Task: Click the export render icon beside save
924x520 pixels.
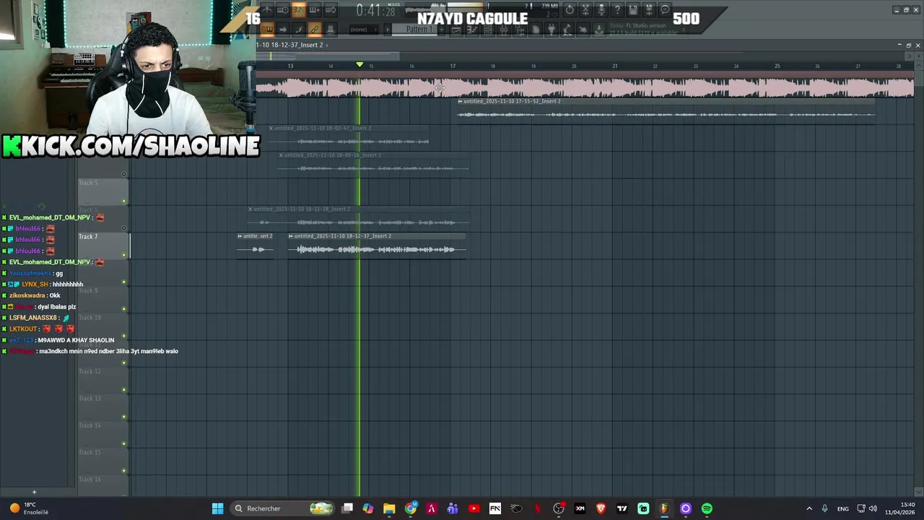Action: (649, 10)
